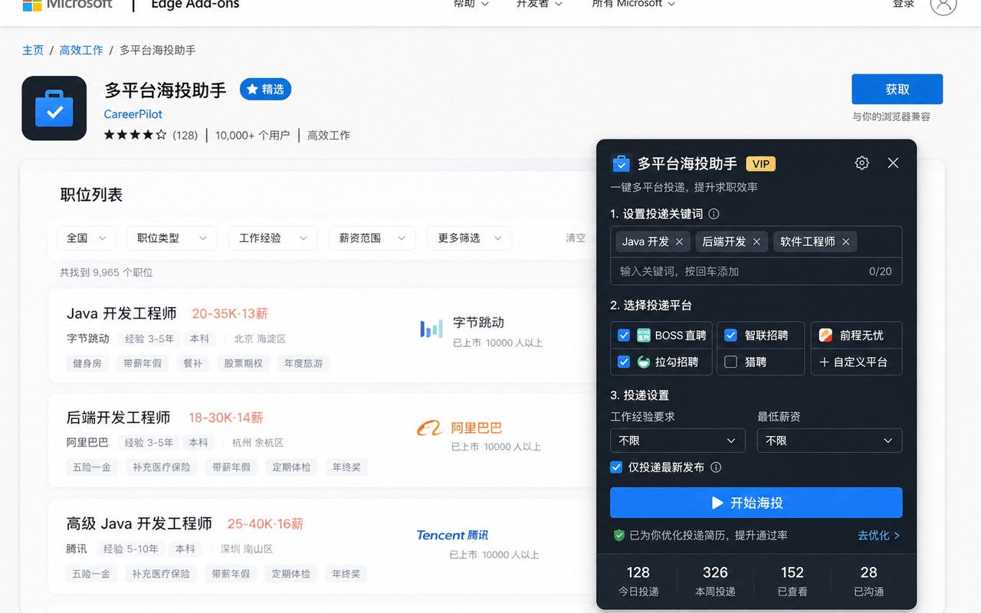Click the Tencent 腾讯 company logo
Image resolution: width=981 pixels, height=613 pixels.
click(452, 535)
